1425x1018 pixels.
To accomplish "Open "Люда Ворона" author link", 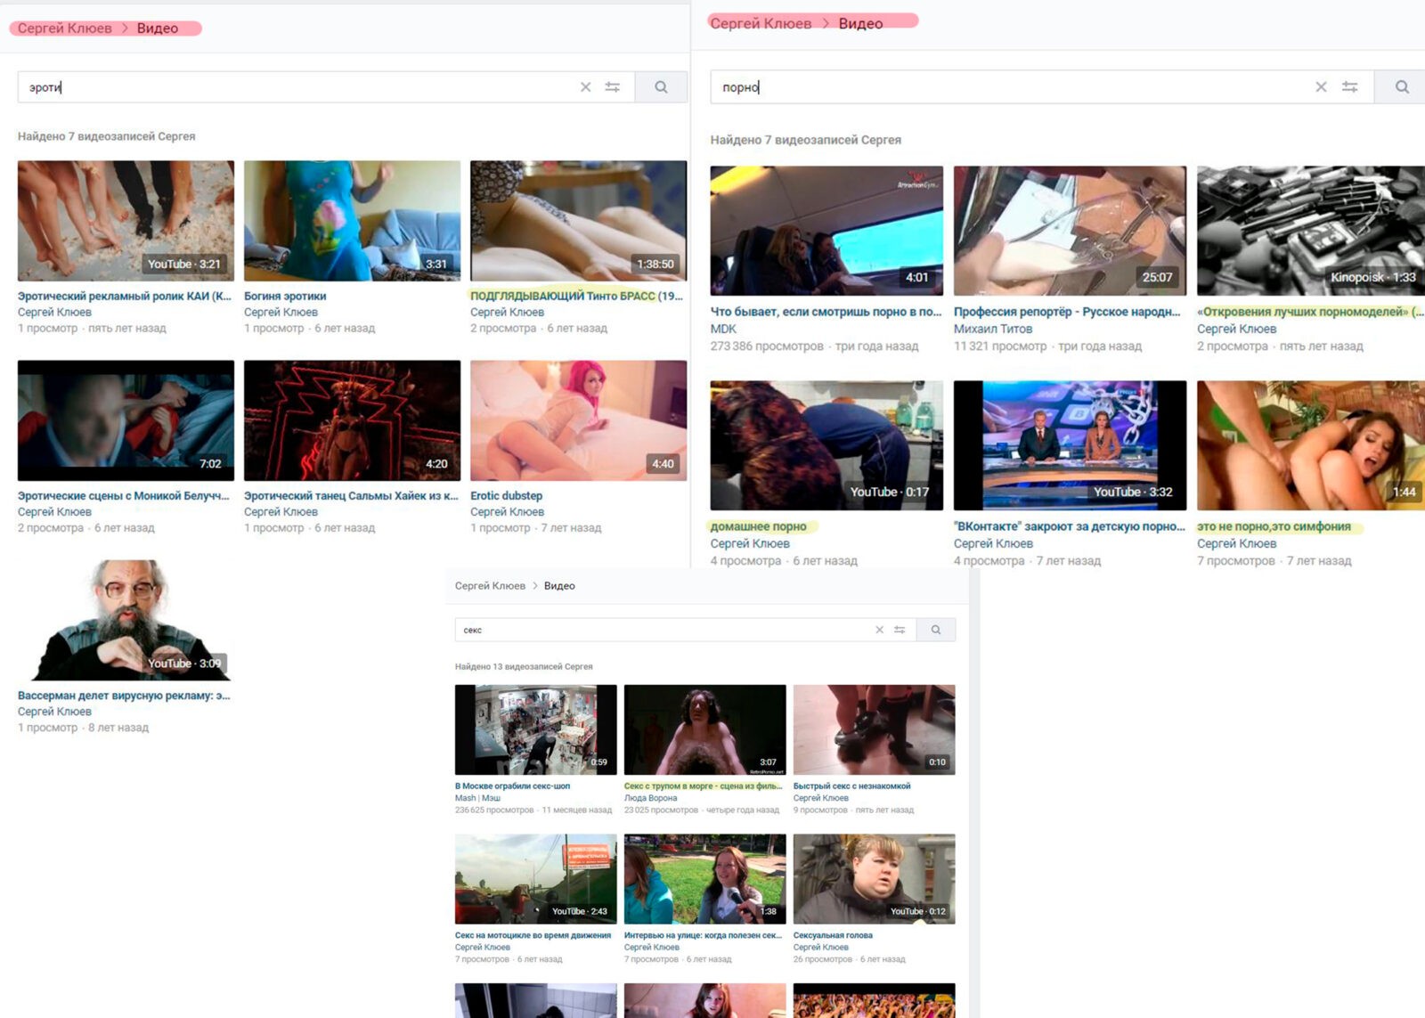I will coord(650,798).
